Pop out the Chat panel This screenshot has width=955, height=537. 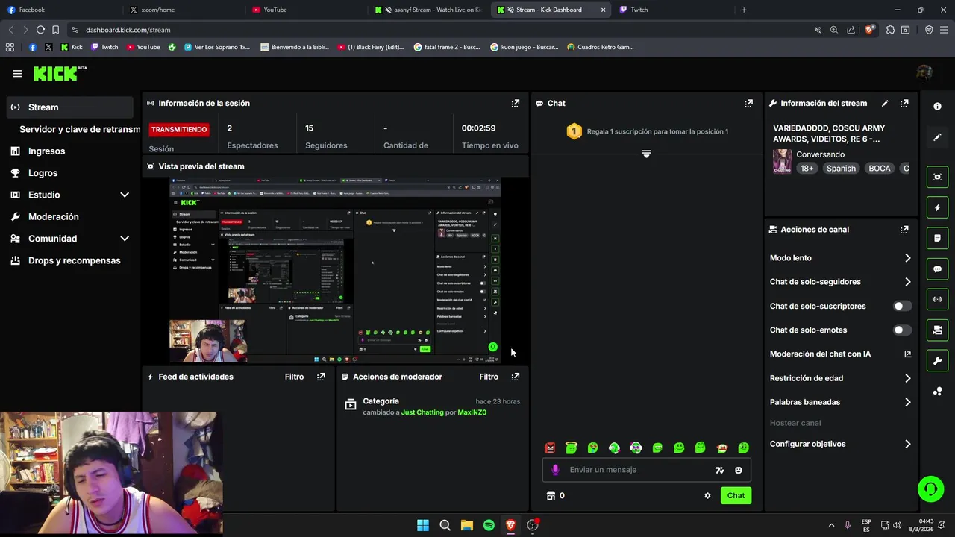[748, 104]
